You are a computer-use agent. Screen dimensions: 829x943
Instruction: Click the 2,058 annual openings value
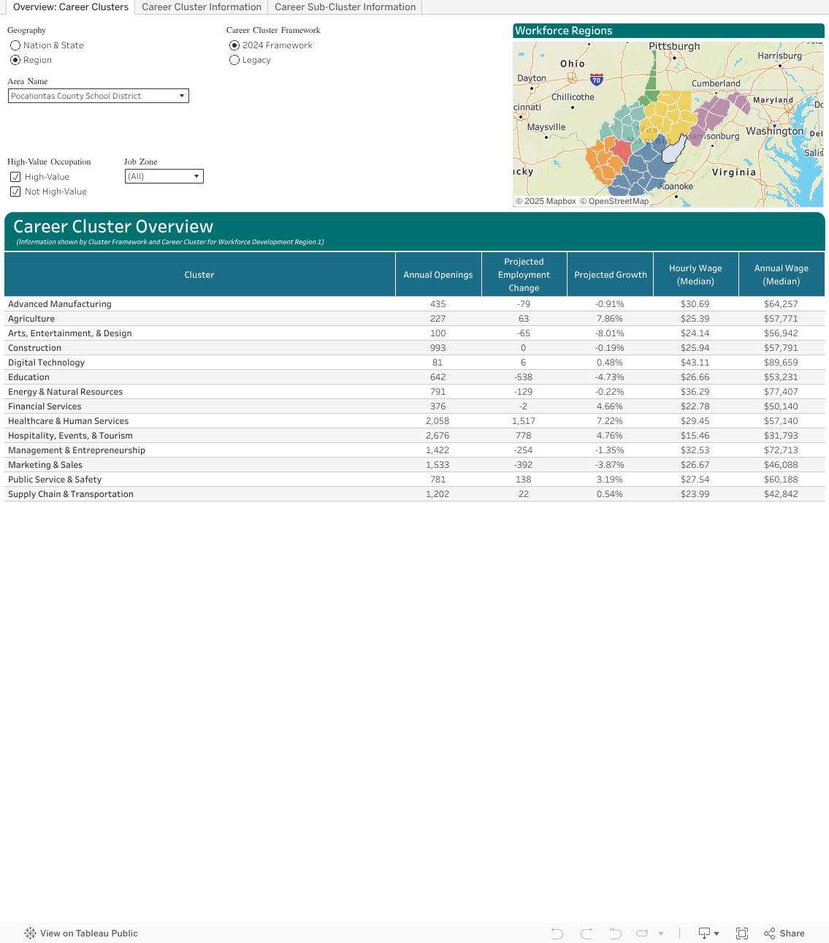(438, 421)
